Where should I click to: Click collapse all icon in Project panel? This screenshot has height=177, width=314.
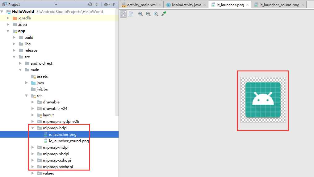[x=97, y=4]
